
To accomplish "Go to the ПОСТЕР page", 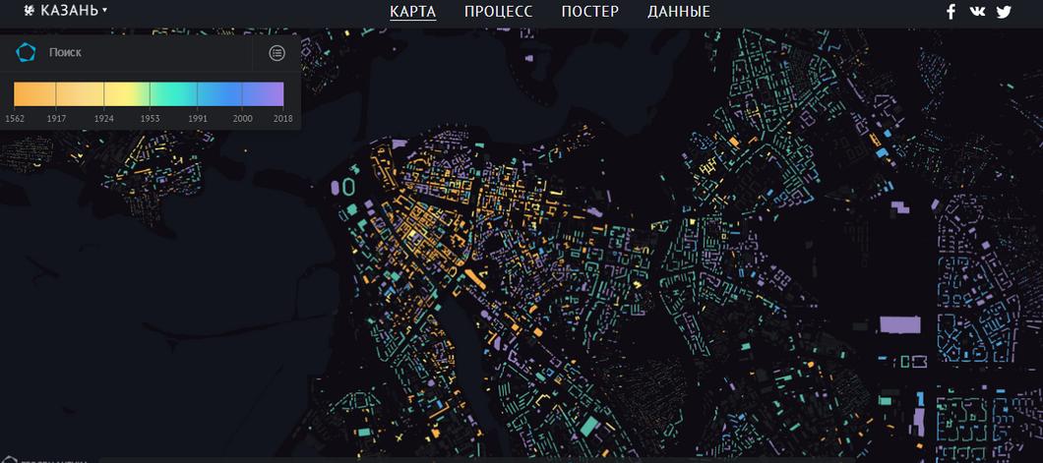I will (x=589, y=12).
